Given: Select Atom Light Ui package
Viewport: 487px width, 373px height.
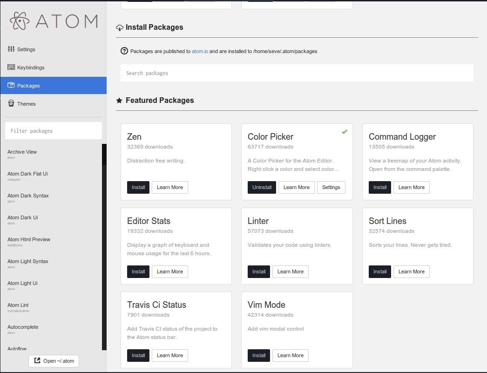Looking at the screenshot, I should point(22,283).
